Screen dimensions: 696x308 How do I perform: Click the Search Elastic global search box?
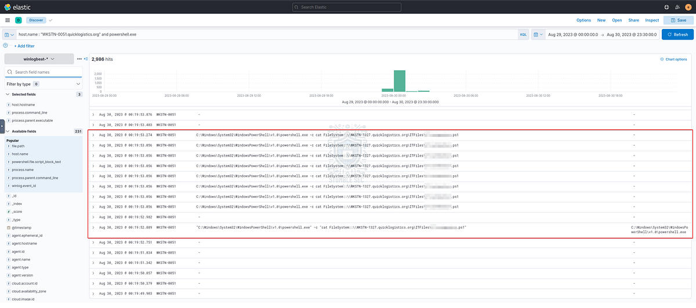[x=347, y=7]
